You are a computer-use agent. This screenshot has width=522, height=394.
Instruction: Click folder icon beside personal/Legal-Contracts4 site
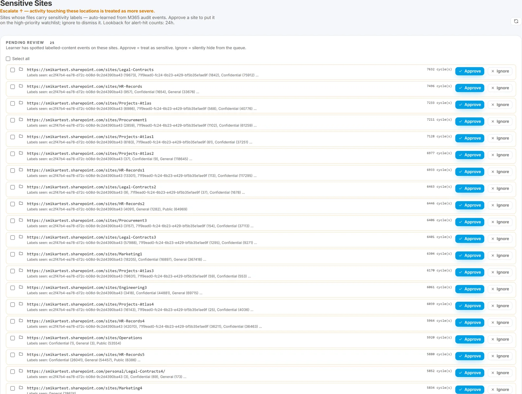[x=21, y=371]
